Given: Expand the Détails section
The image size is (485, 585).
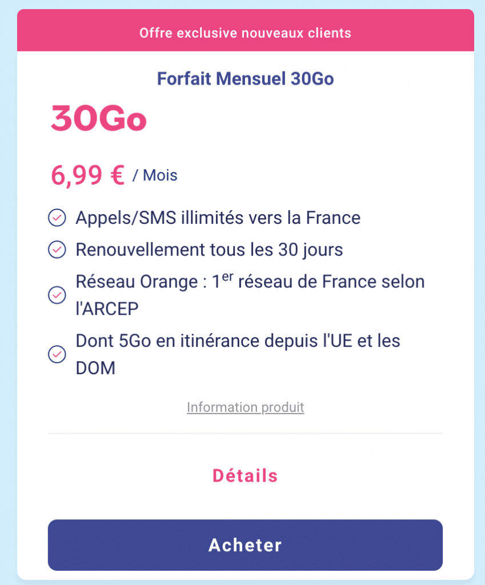Looking at the screenshot, I should coord(245,476).
